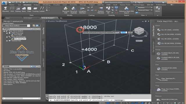Click Settings option in command line

(x=119, y=100)
